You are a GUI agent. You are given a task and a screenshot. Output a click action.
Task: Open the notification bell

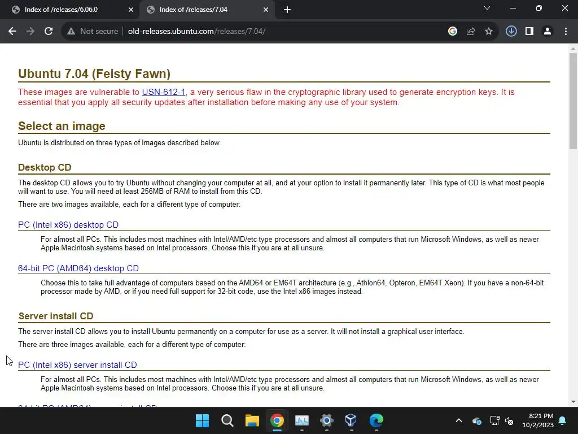tap(563, 420)
